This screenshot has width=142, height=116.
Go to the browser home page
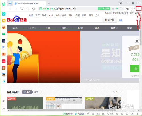tap(28, 9)
